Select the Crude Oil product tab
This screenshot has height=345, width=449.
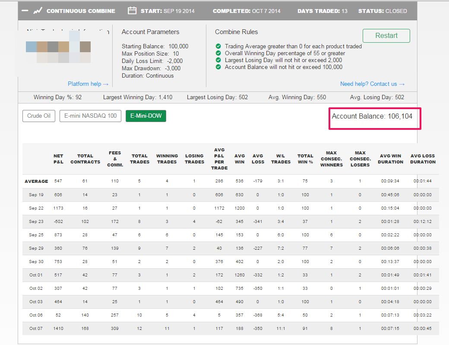[39, 116]
